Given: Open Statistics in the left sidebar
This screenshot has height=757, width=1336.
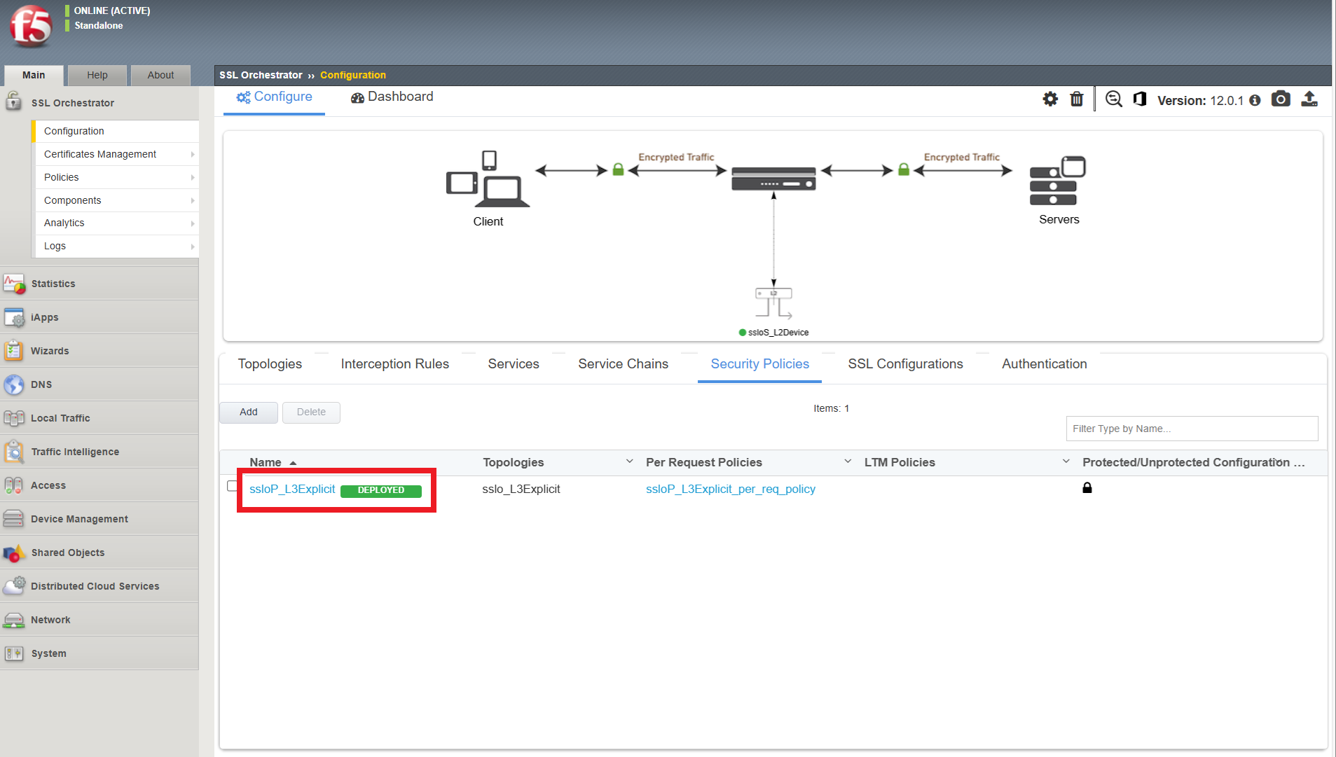Looking at the screenshot, I should (99, 284).
